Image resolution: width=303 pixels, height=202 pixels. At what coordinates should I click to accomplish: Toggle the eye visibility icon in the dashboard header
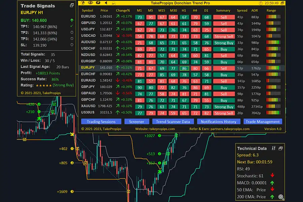point(90,3)
